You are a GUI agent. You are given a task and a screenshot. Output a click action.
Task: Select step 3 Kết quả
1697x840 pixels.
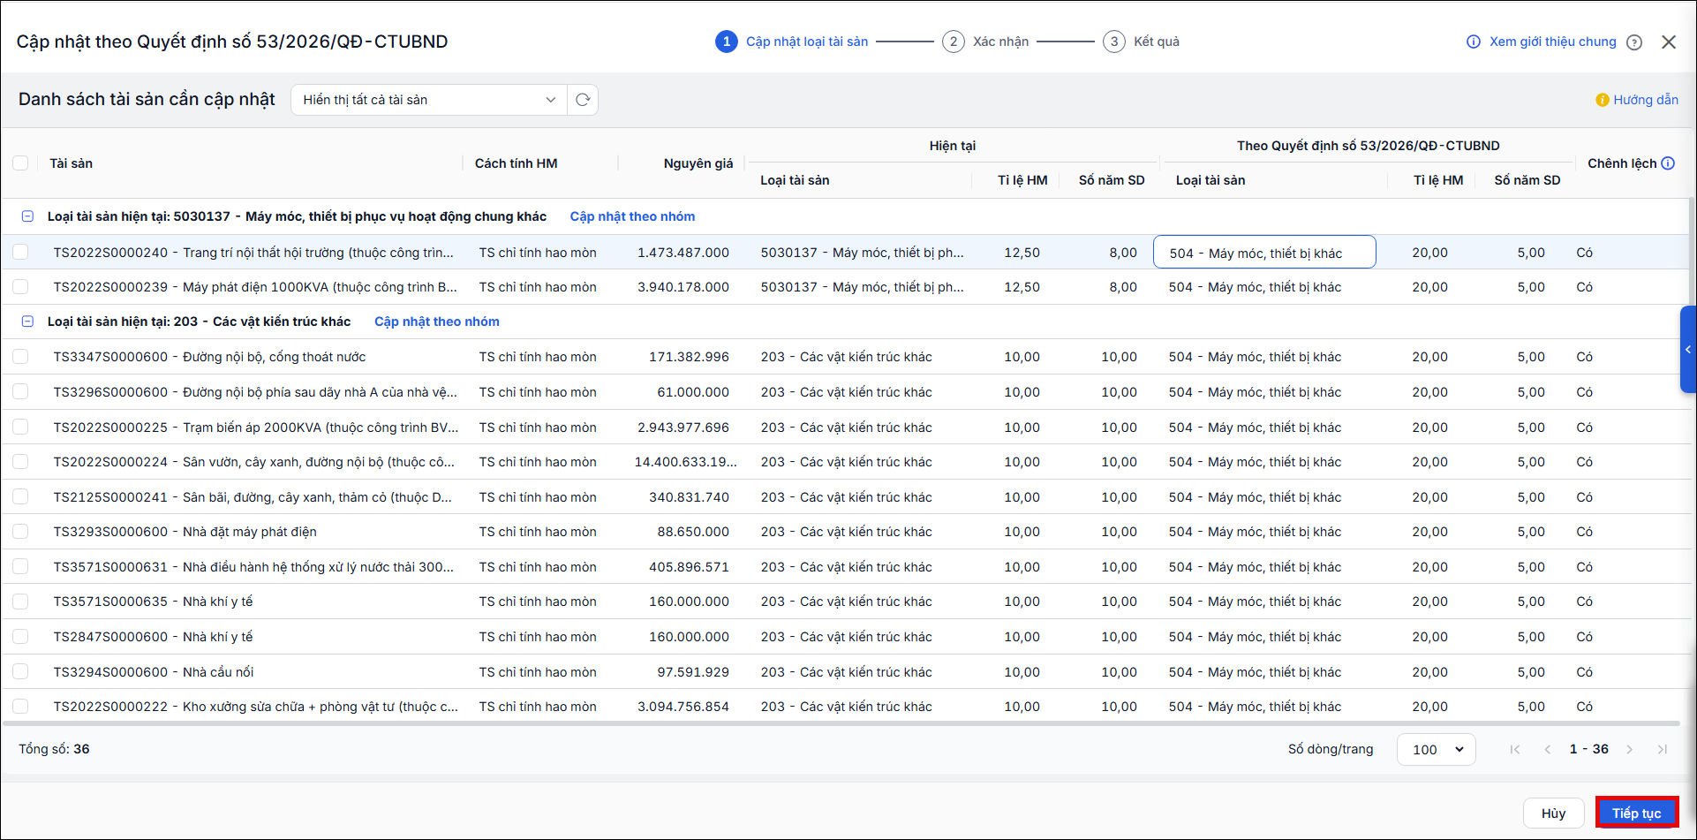1141,42
